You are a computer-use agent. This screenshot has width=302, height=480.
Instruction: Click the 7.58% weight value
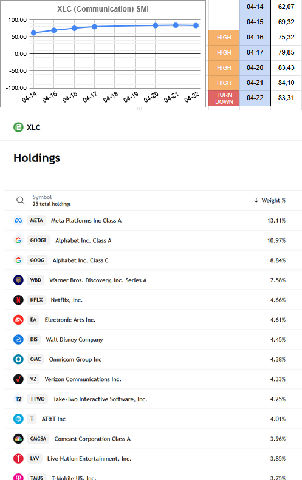point(278,280)
